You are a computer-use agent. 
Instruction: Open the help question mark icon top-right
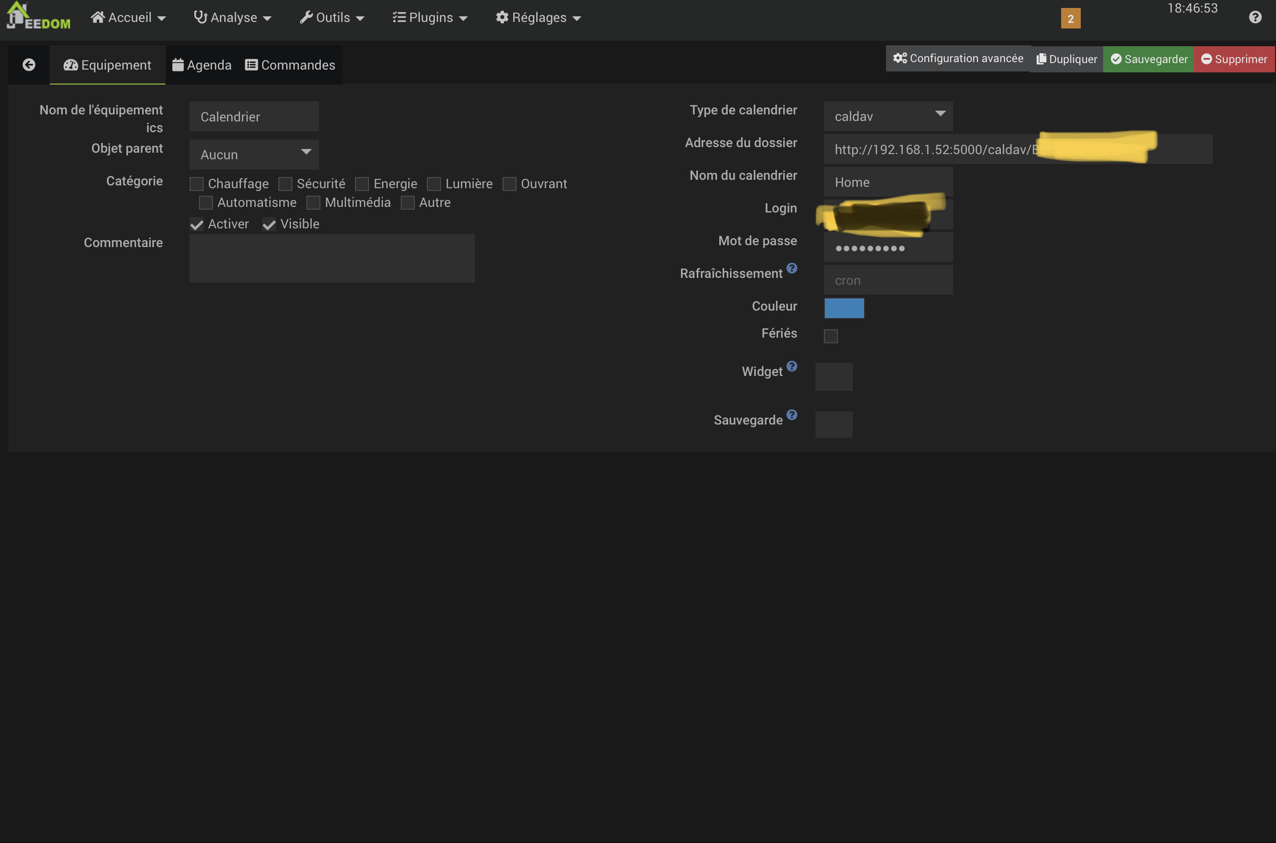point(1255,18)
